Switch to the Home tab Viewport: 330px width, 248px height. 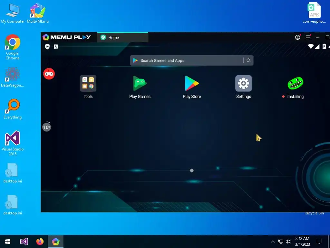click(x=123, y=37)
